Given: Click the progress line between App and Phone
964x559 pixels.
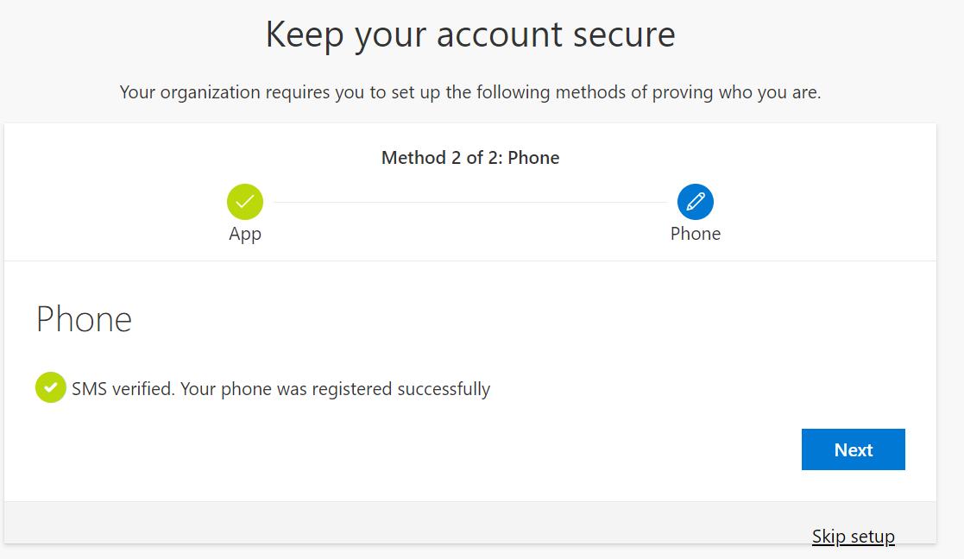Looking at the screenshot, I should [470, 202].
